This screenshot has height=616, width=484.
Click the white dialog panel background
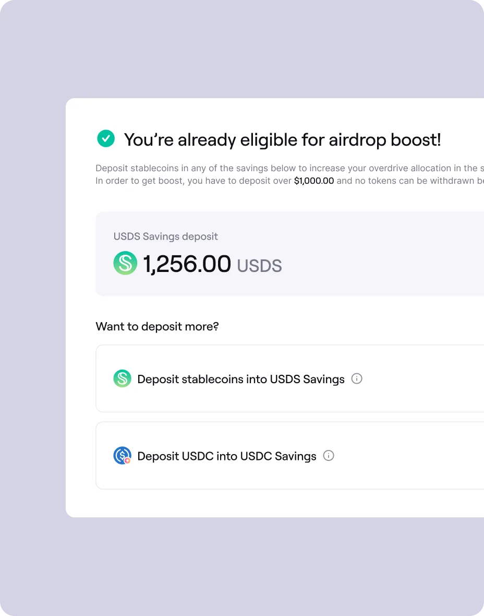[x=287, y=501]
